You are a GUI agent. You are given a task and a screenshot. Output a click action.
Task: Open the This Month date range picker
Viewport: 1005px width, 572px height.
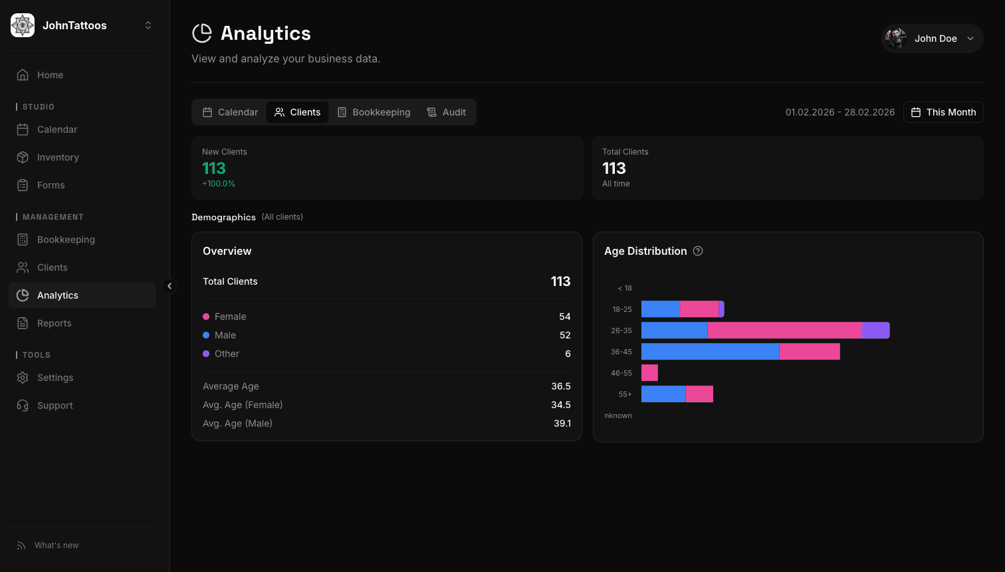coord(943,112)
